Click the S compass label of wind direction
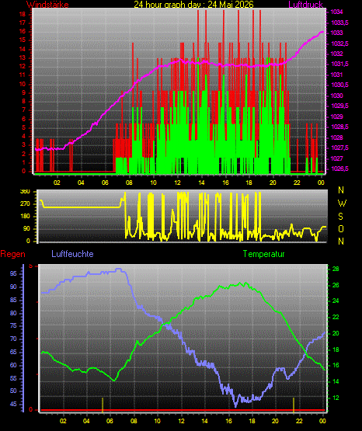Viewport: 362px width, 431px height. point(340,217)
